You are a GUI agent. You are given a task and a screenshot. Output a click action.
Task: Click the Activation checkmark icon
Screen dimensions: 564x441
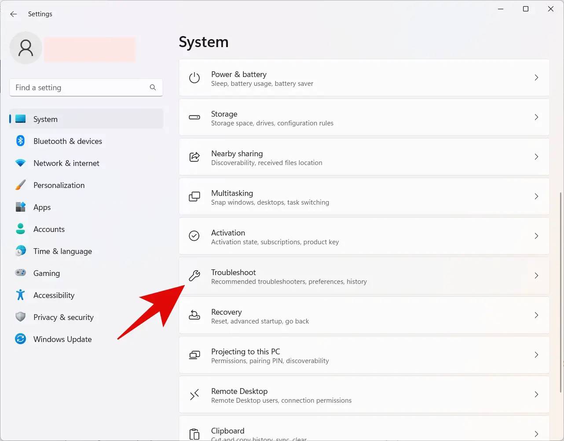tap(194, 236)
